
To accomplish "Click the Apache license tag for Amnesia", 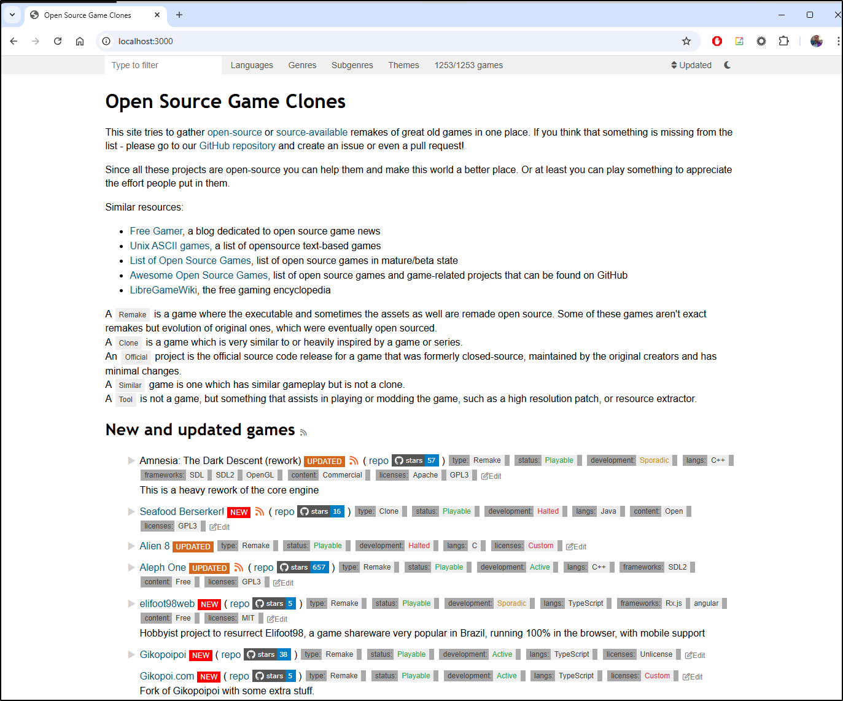I will tap(425, 475).
